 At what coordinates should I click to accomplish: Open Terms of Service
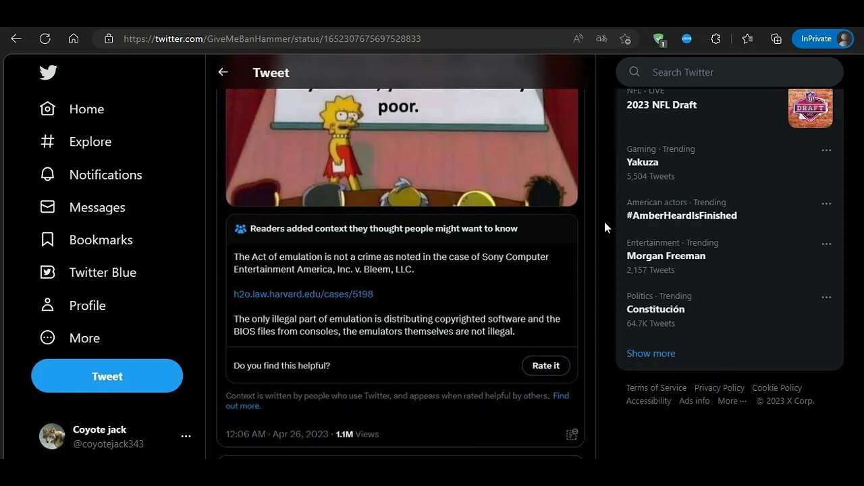coord(656,387)
